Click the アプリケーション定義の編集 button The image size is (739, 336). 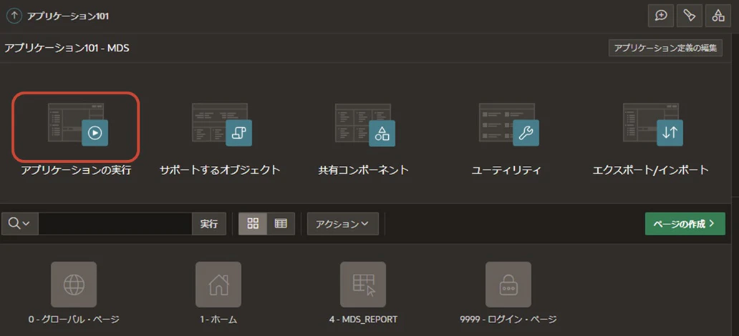(x=665, y=48)
